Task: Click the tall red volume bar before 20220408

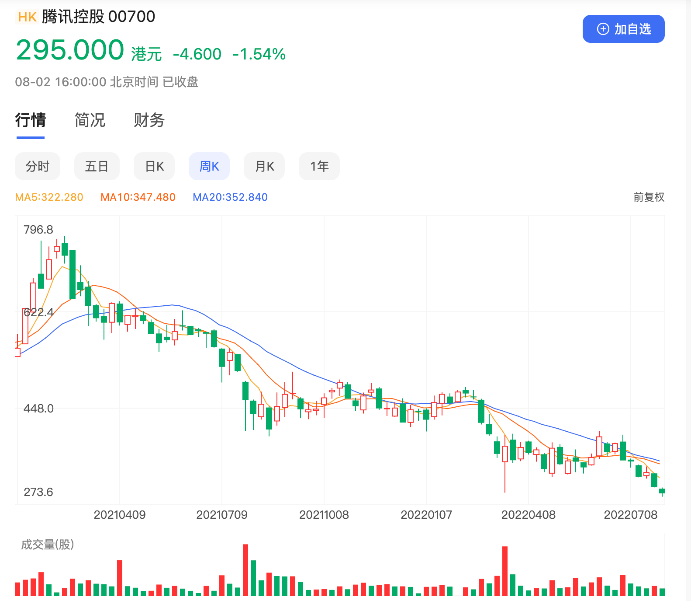Action: 505,571
